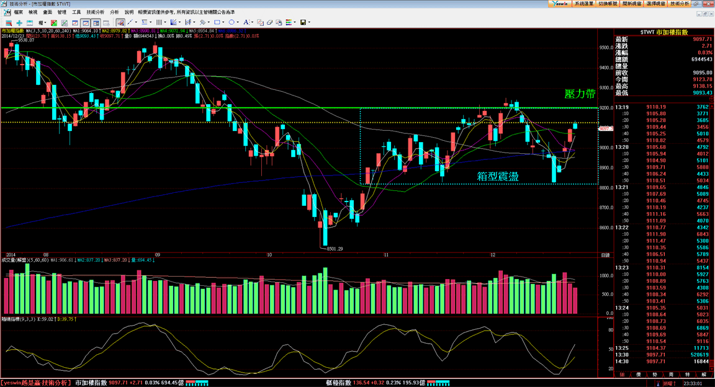715x387 pixels.
Task: Select the vertical parallel lines tool
Action: click(x=159, y=22)
